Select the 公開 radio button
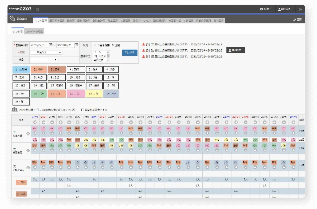Image resolution: width=317 pixels, height=209 pixels. (112, 45)
